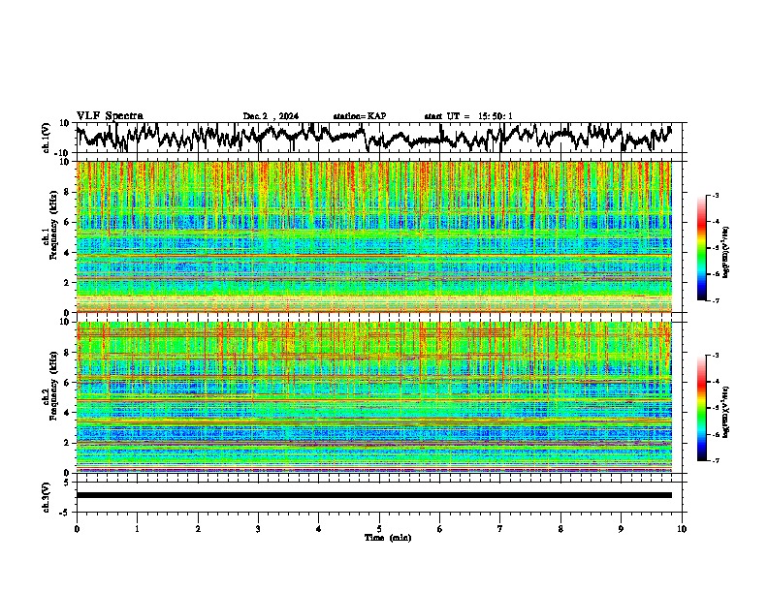Image resolution: width=768 pixels, height=593 pixels.
Task: Click the "start UT = 15:50: 1" label
Action: pos(468,116)
